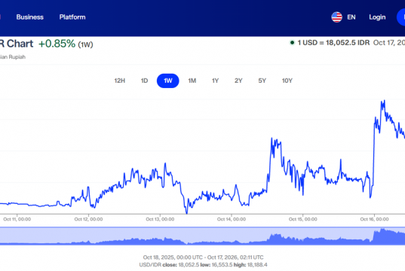
Task: Click the Oct 13, 00:00 axis label
Action: [x=160, y=219]
